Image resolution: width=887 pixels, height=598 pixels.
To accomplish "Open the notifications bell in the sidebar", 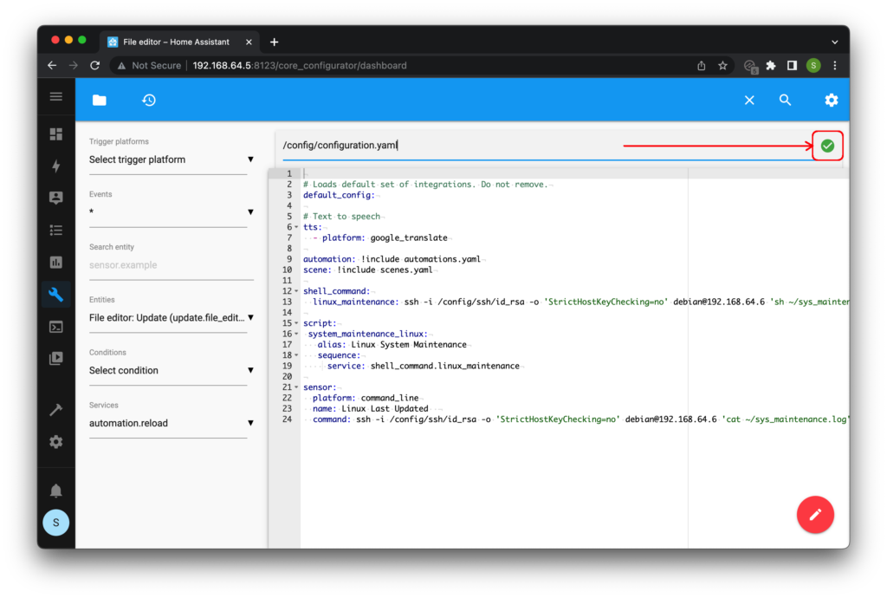I will click(x=56, y=490).
